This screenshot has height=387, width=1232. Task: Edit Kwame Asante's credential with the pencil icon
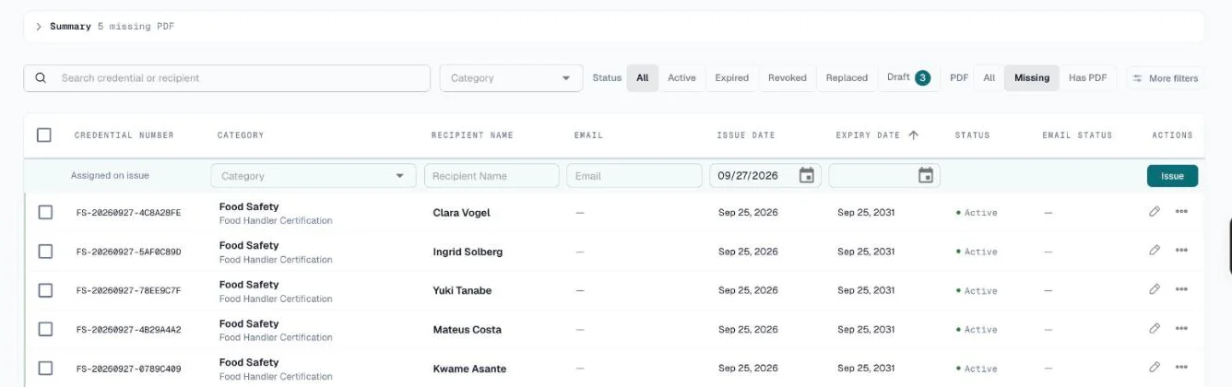(1155, 368)
